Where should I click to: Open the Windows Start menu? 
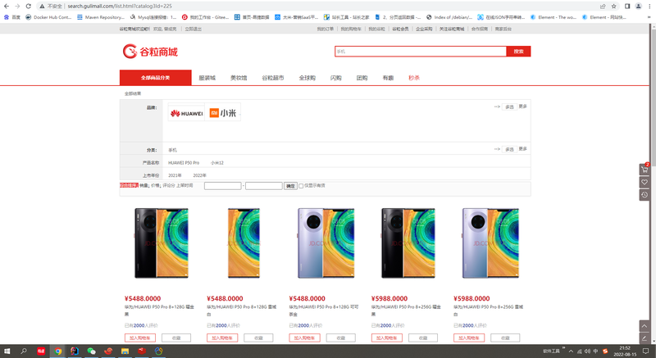7,351
